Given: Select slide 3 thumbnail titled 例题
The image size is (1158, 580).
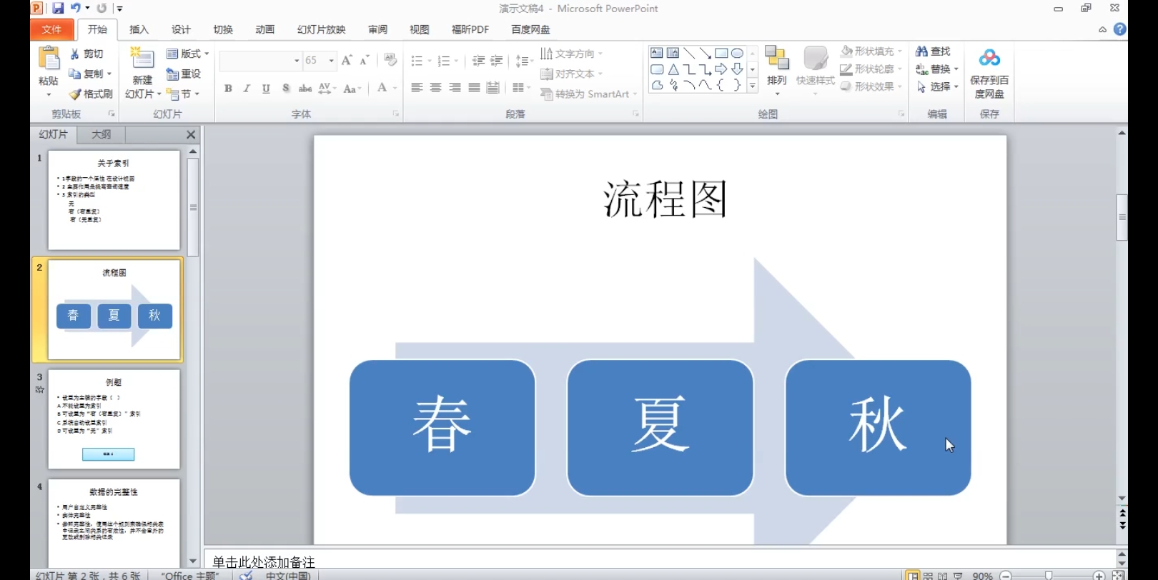Looking at the screenshot, I should [x=114, y=419].
